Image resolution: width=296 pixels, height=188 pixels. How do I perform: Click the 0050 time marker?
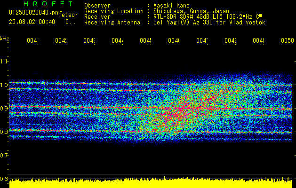click(288, 40)
